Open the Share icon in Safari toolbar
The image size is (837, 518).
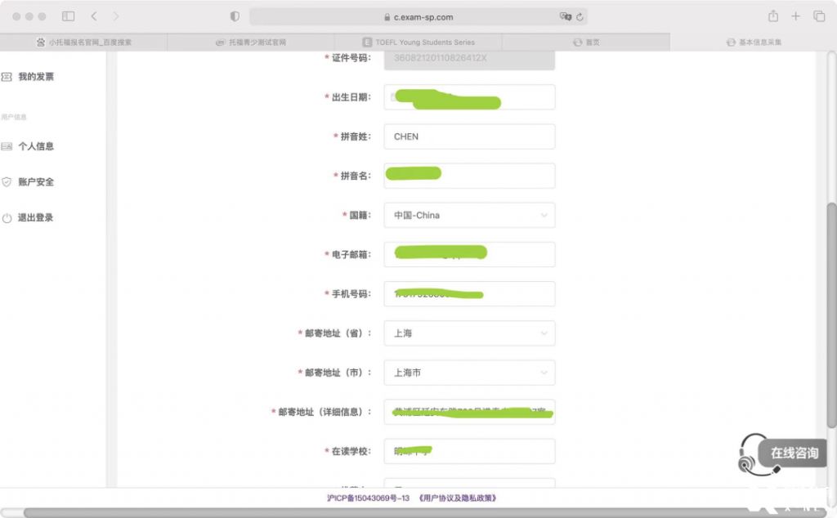772,16
